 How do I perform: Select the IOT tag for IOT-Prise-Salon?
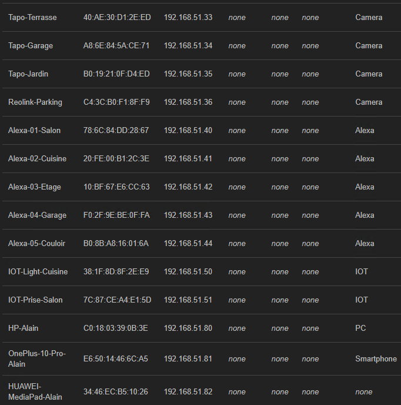362,300
